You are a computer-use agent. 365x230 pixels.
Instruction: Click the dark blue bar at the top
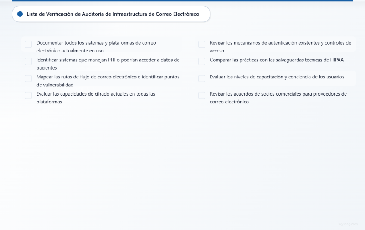coord(182,1)
